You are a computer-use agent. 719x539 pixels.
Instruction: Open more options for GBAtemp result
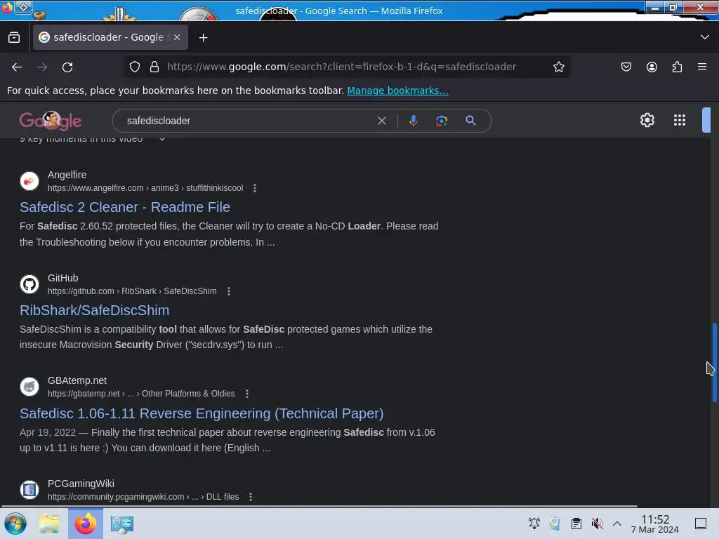click(x=247, y=394)
